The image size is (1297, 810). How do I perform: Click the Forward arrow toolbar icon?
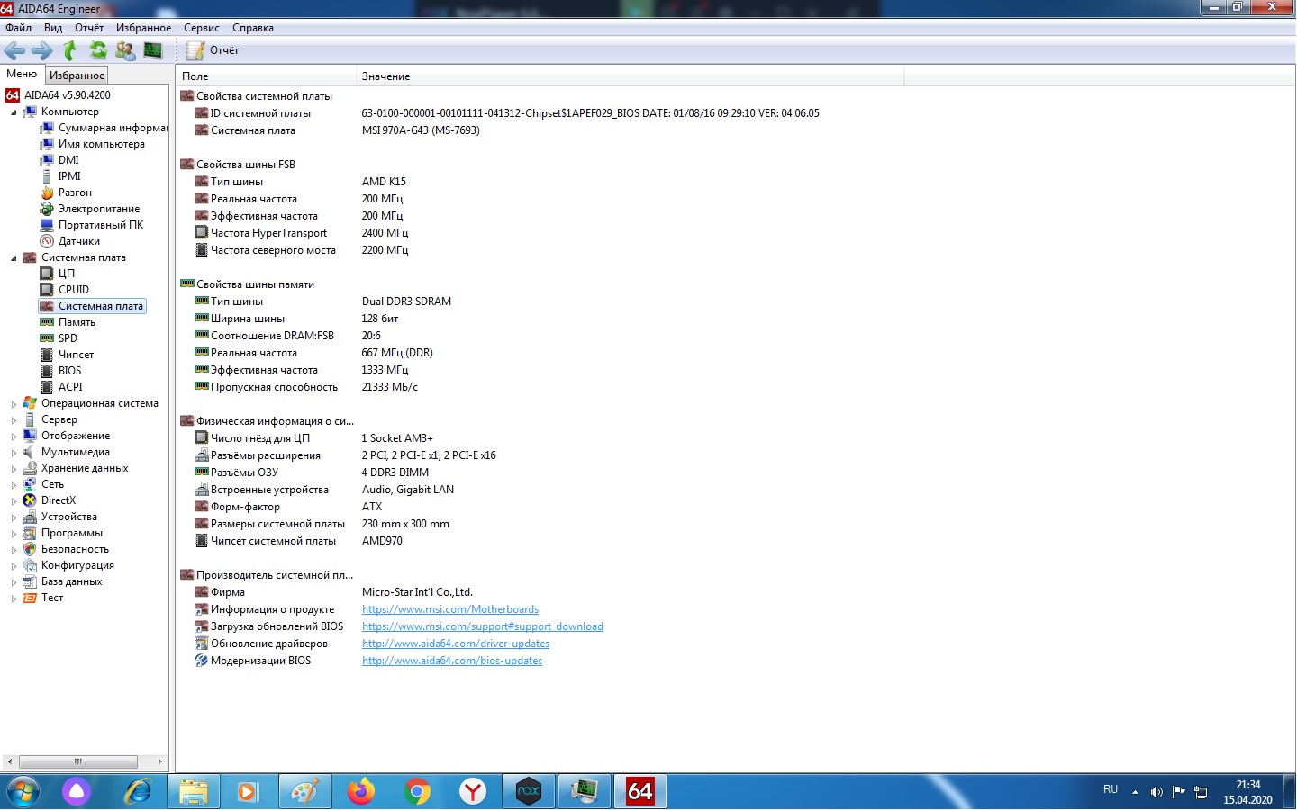coord(42,51)
